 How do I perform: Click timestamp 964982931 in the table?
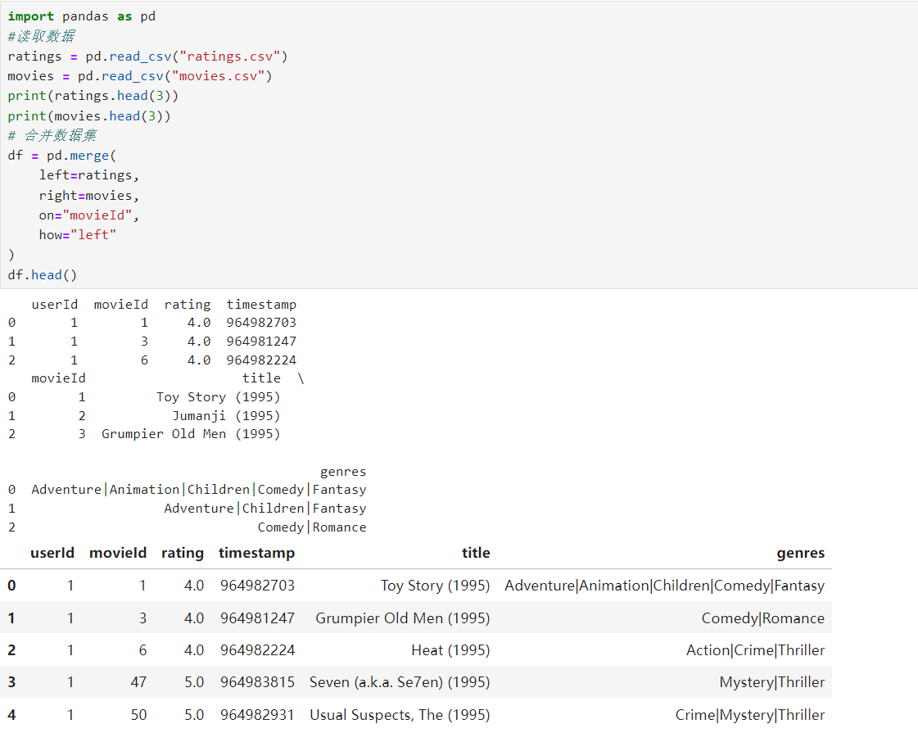click(x=258, y=716)
